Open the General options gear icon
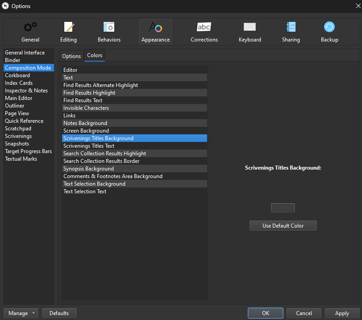This screenshot has width=362, height=320. pos(30,27)
